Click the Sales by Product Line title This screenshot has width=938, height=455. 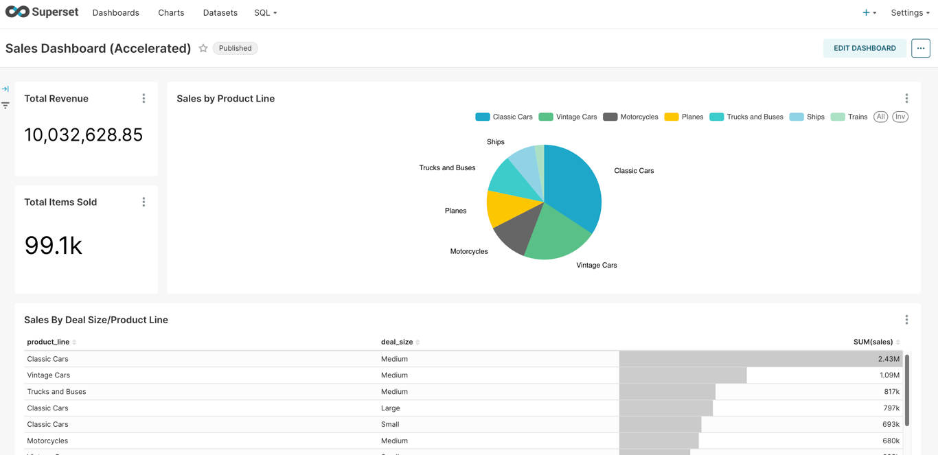225,99
